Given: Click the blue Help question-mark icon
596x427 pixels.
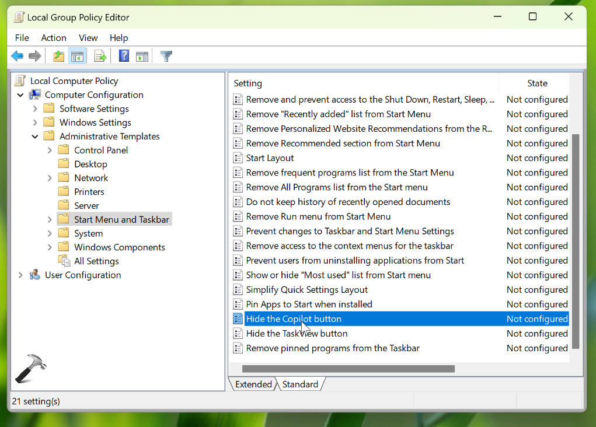Looking at the screenshot, I should coord(124,56).
